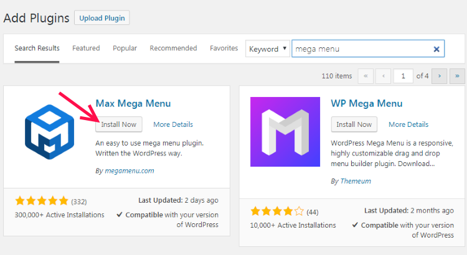
Task: Open the Featured plugins tab
Action: click(x=86, y=49)
